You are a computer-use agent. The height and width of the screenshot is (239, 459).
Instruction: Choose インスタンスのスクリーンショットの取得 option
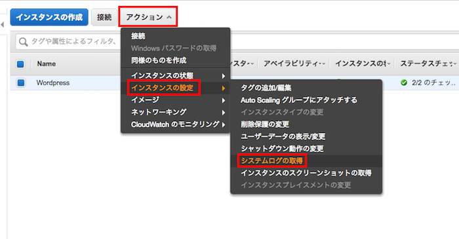point(306,173)
